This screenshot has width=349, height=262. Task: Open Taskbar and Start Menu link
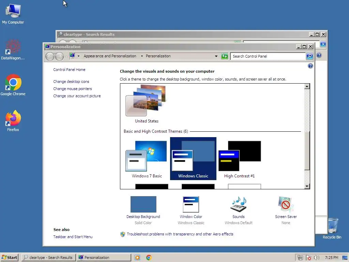click(x=73, y=237)
